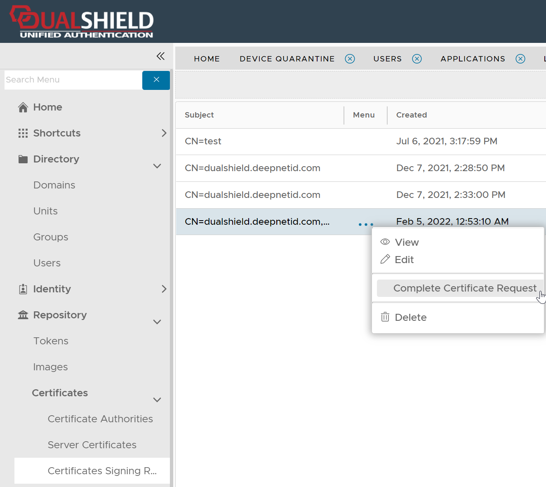
Task: Select View from the context menu
Action: coord(406,242)
